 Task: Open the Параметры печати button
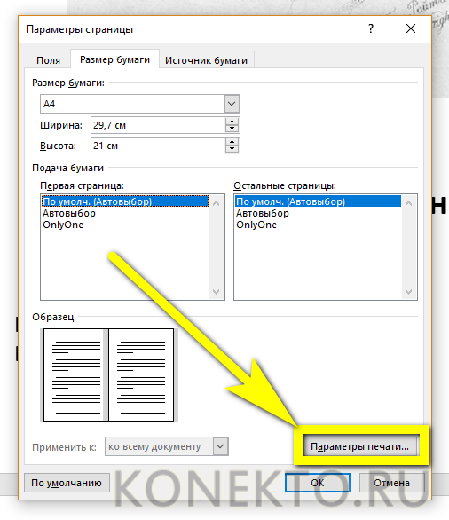pos(359,446)
